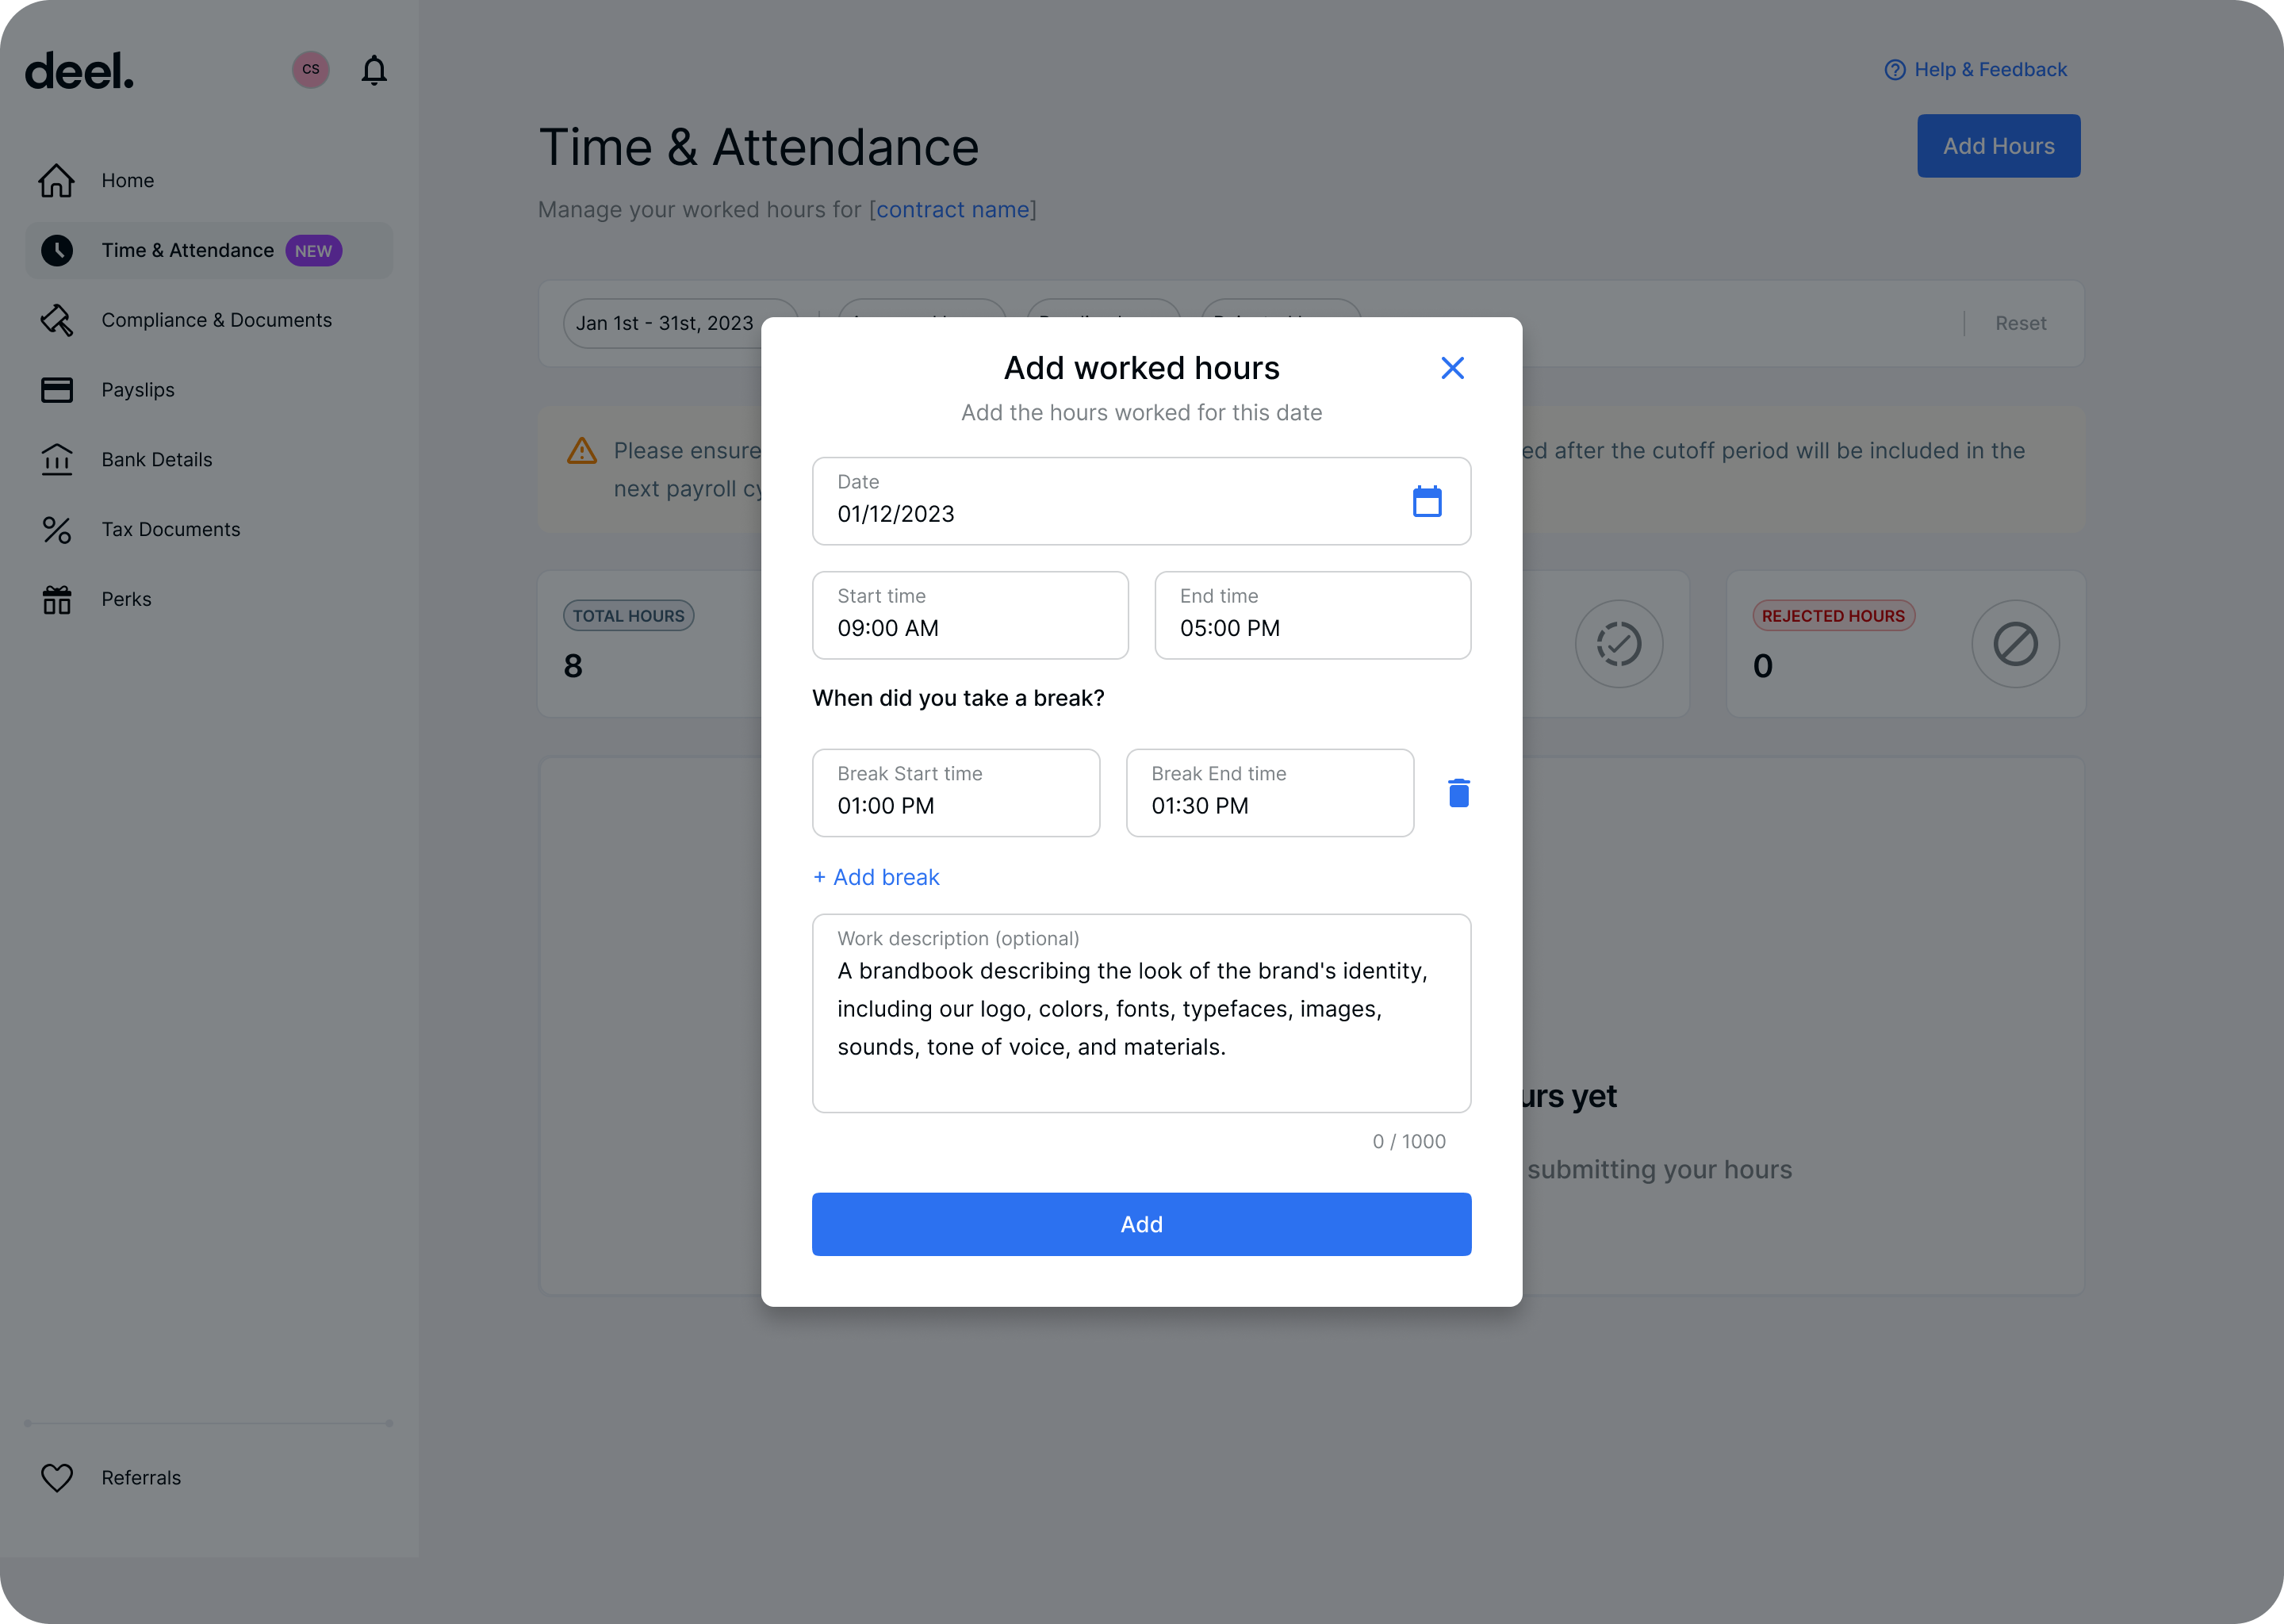Click the REJECTED HOURS badge
The image size is (2284, 1624).
click(x=1833, y=616)
